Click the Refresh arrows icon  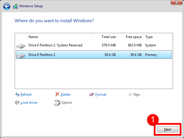17,94
